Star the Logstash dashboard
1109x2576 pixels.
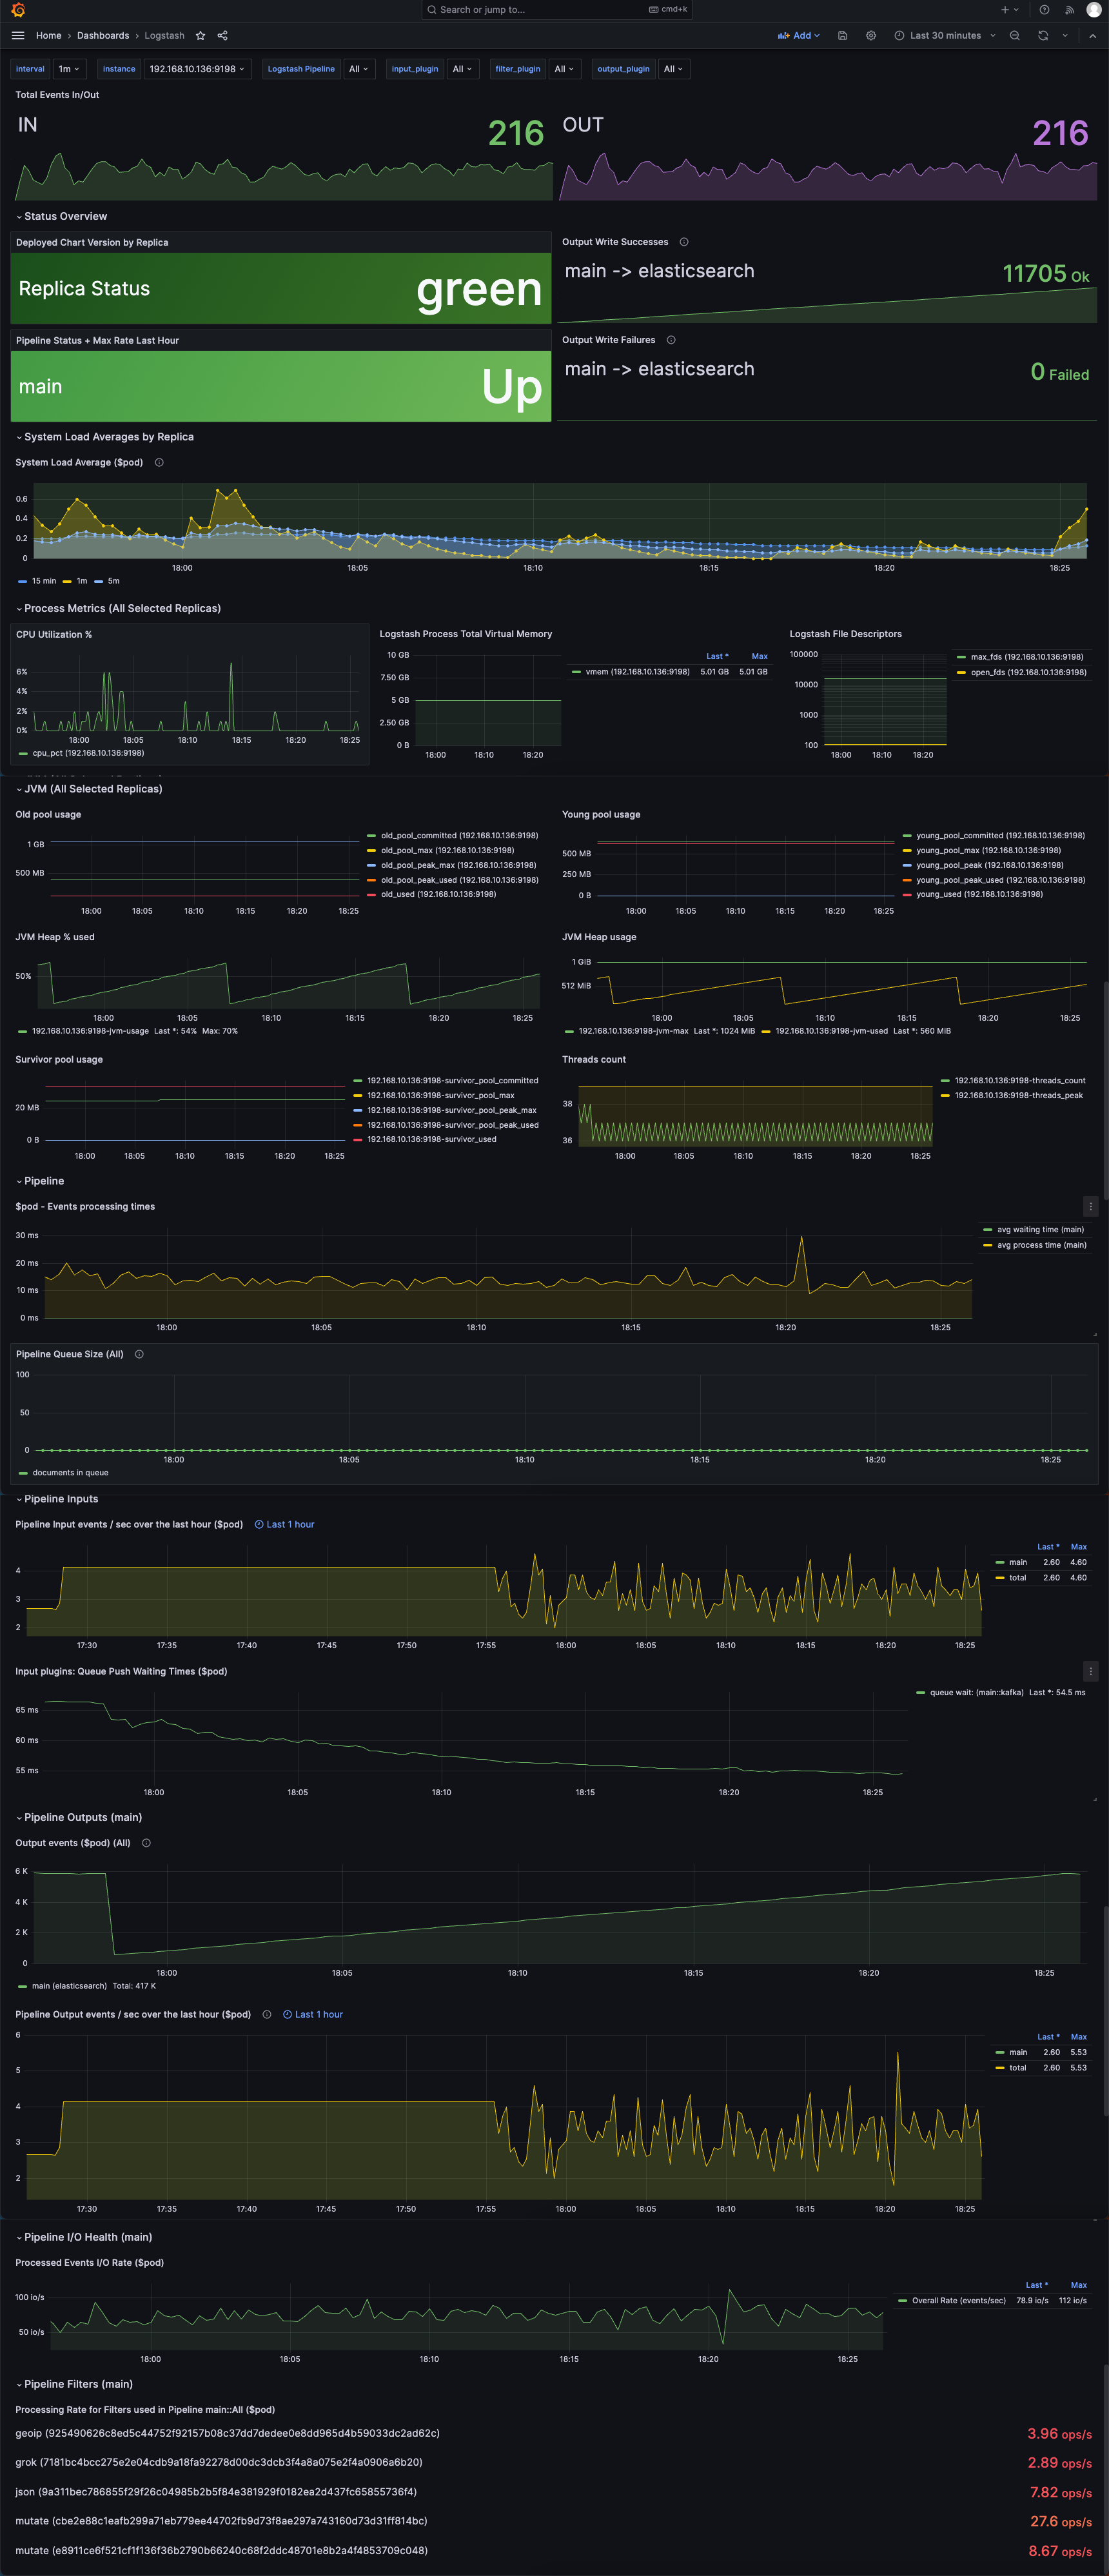[x=200, y=35]
